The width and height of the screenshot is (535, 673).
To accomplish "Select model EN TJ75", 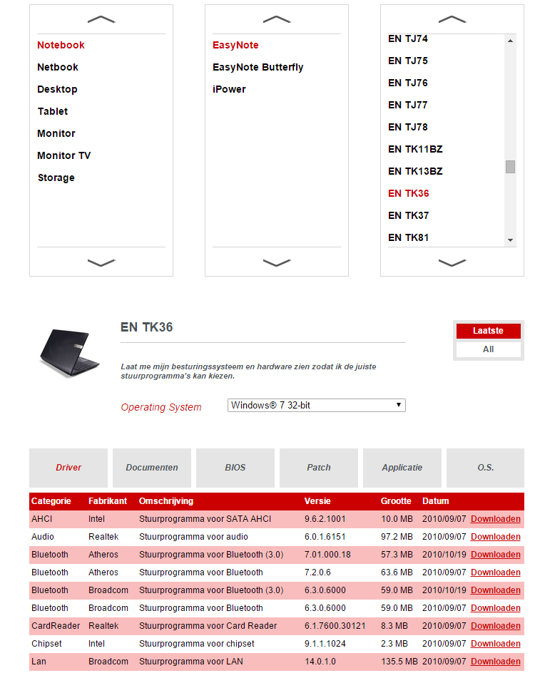I will coord(408,61).
